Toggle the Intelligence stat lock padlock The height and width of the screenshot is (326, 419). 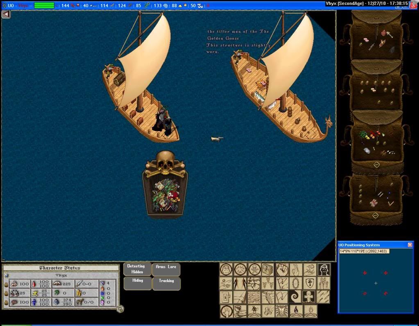point(6,303)
